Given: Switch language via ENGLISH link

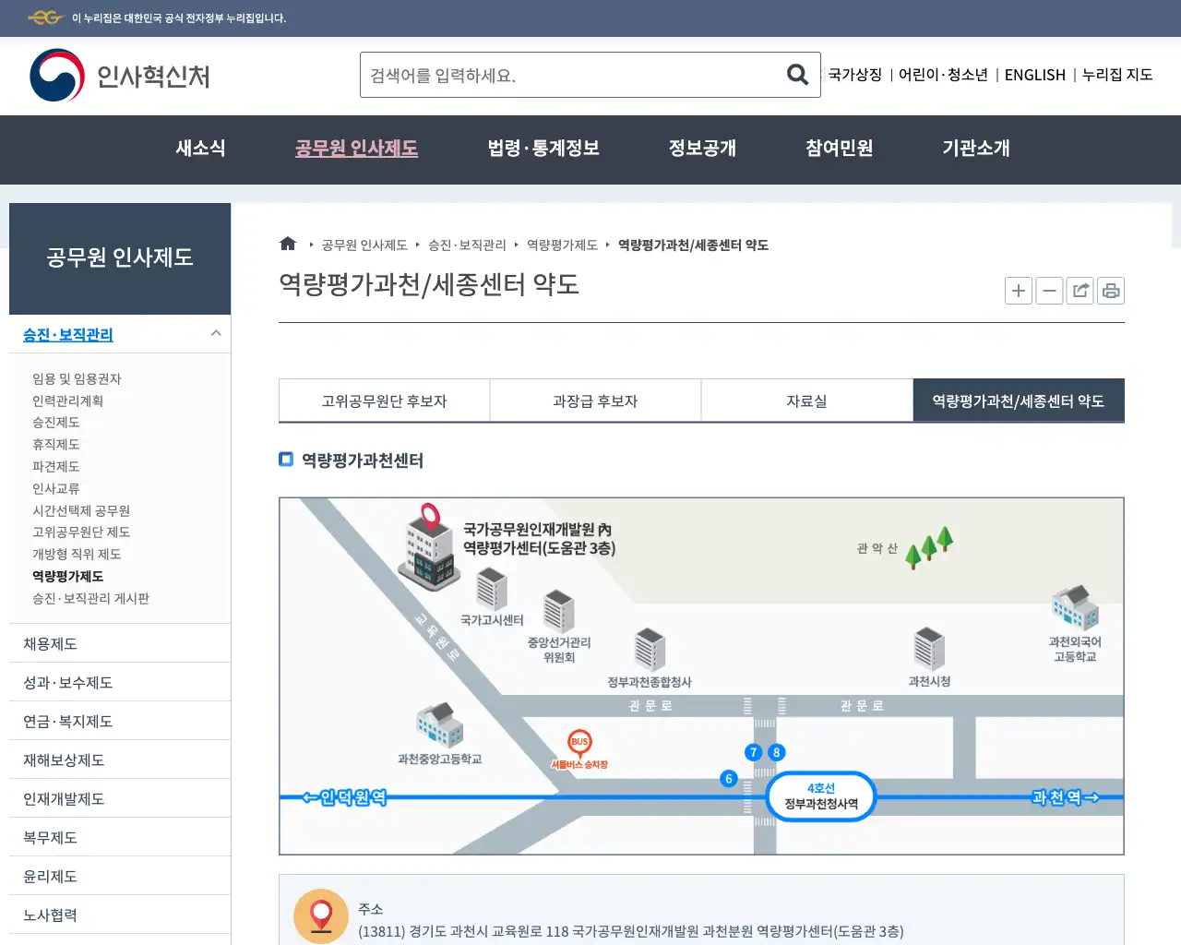Looking at the screenshot, I should point(1035,75).
